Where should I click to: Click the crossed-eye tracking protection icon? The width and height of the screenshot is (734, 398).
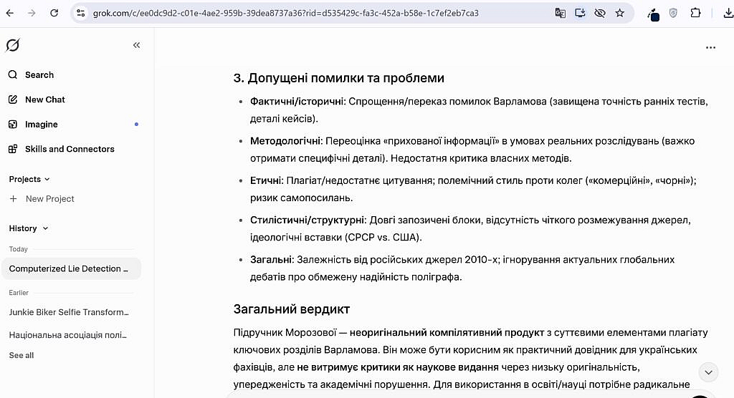[x=600, y=13]
